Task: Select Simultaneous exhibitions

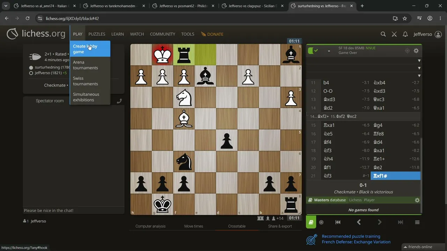Action: click(x=90, y=97)
